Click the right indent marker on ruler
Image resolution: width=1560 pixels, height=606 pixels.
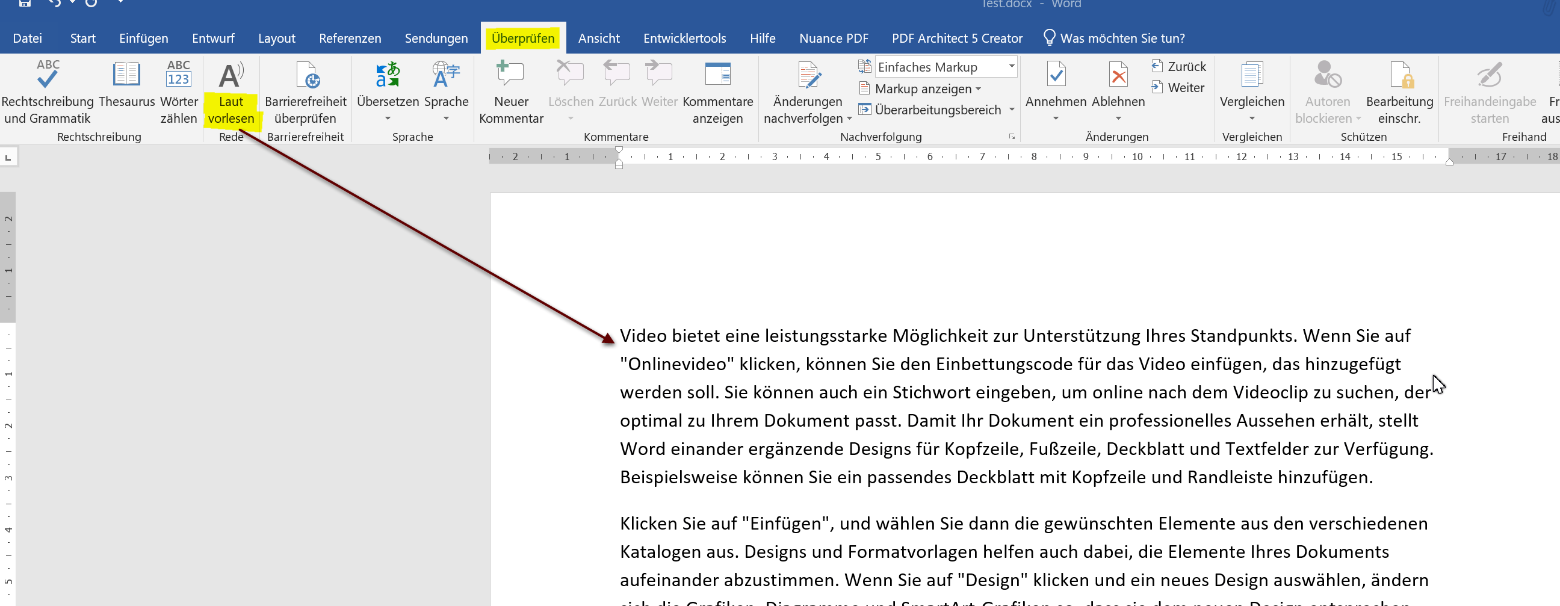[1449, 162]
